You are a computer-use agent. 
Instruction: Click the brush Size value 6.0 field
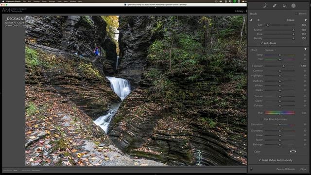point(304,25)
